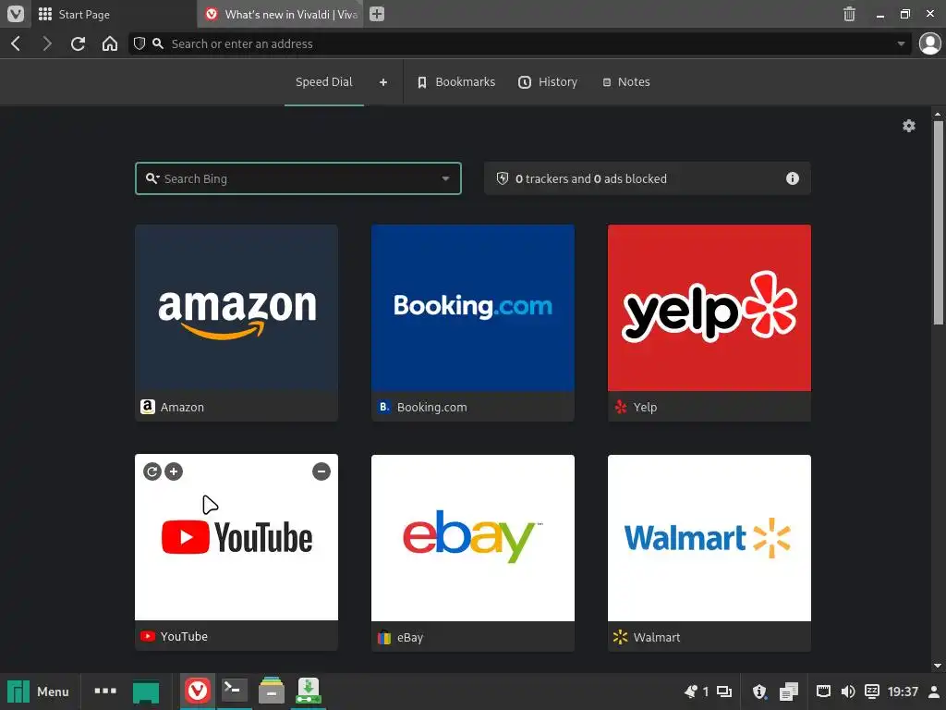946x710 pixels.
Task: Open Vivaldi from the taskbar
Action: [x=198, y=691]
